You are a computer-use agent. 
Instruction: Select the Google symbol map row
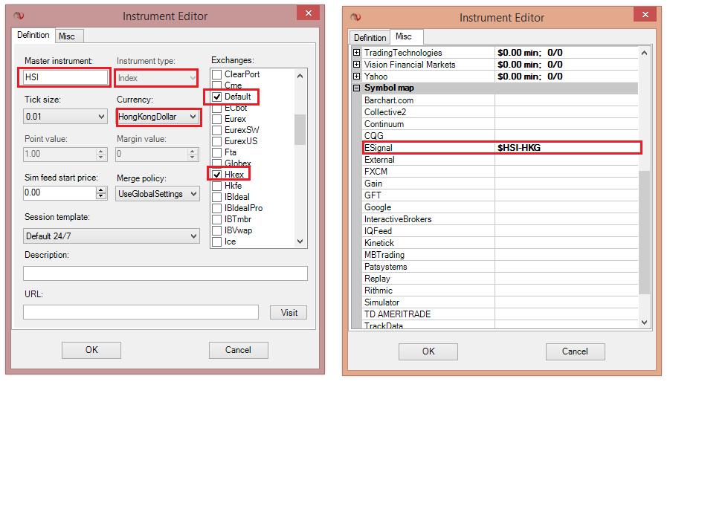pyautogui.click(x=500, y=207)
